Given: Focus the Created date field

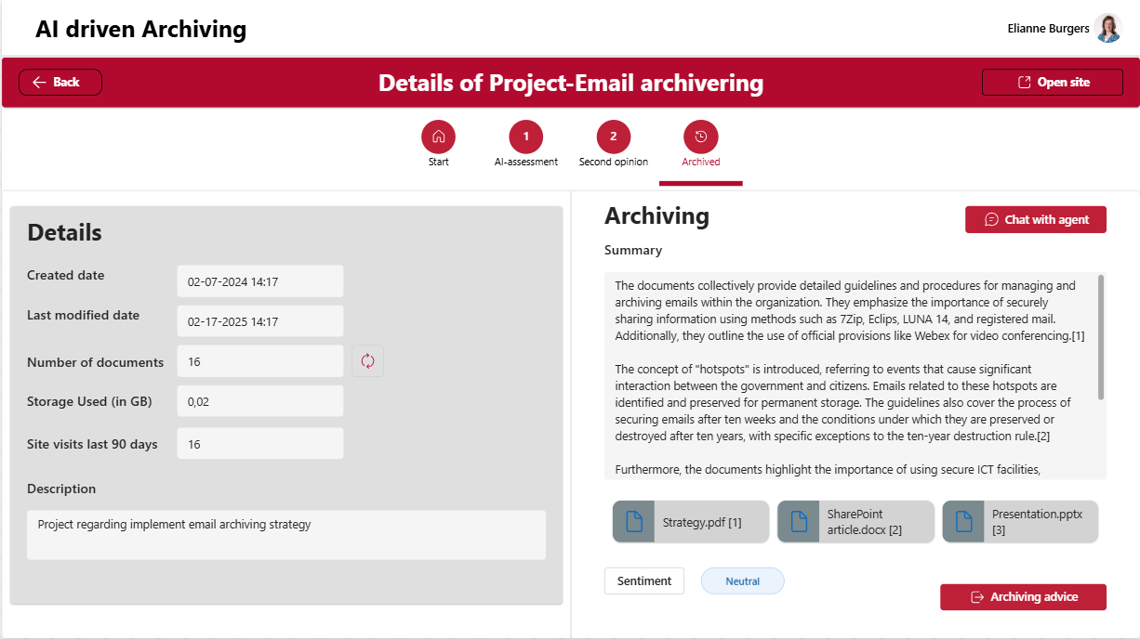Looking at the screenshot, I should (260, 281).
